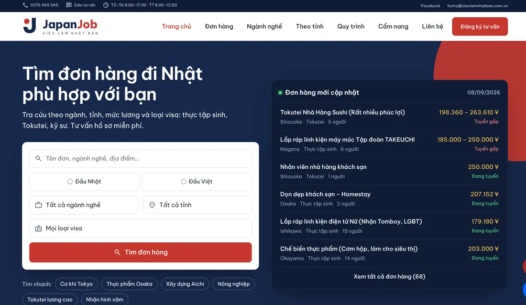526x305 pixels.
Task: Click the 179.180 ¥ salary value
Action: (x=485, y=221)
